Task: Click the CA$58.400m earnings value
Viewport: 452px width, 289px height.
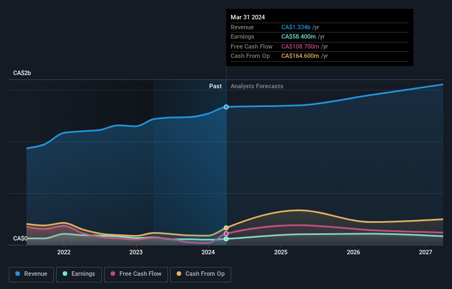Action: tap(298, 36)
